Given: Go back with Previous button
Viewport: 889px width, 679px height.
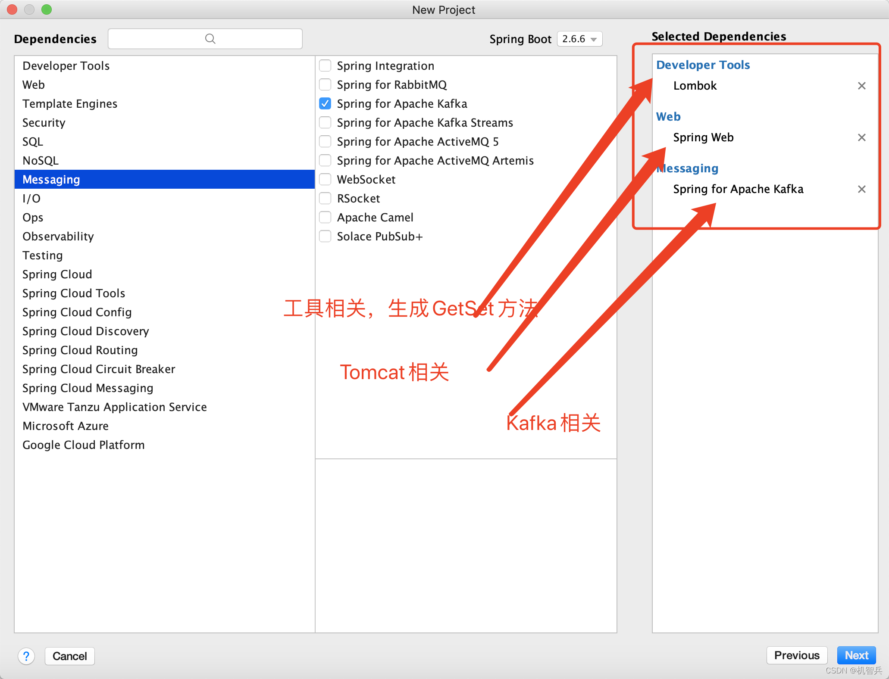Looking at the screenshot, I should (796, 655).
